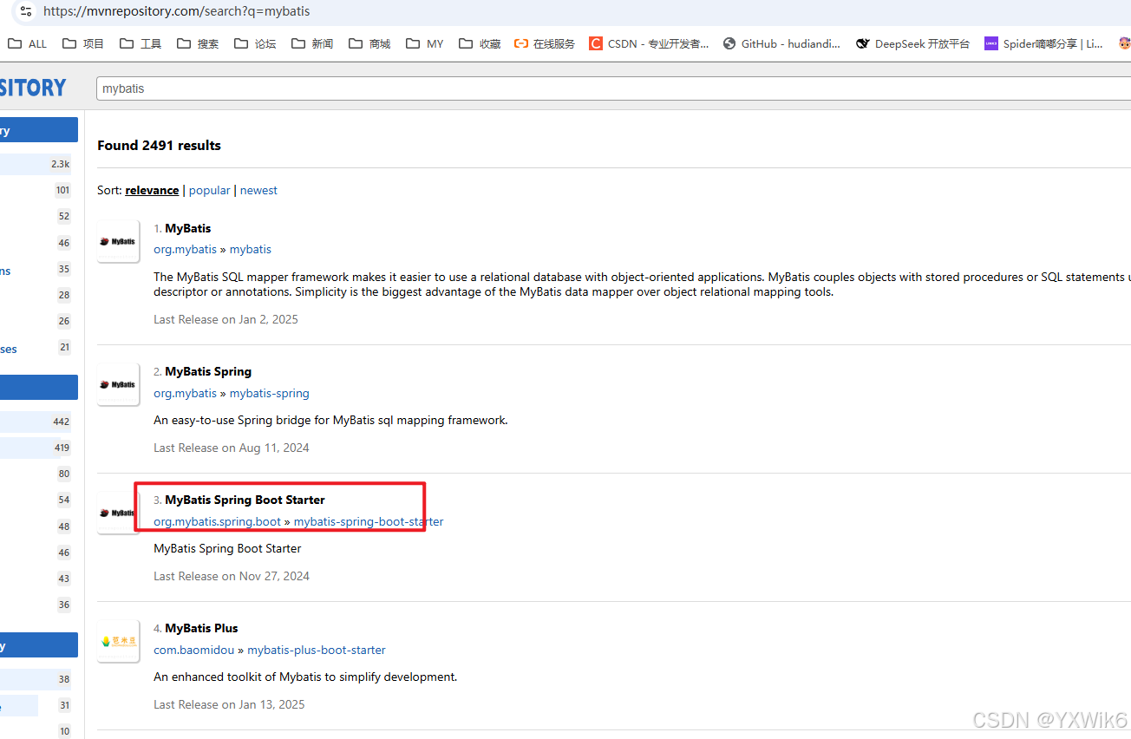This screenshot has height=739, width=1131.
Task: Open the MyBatis Plus result title
Action: click(x=201, y=628)
